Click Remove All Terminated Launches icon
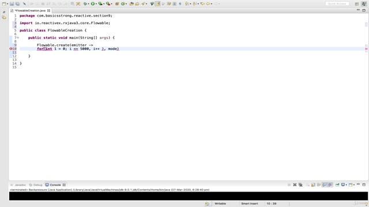 (x=300, y=185)
